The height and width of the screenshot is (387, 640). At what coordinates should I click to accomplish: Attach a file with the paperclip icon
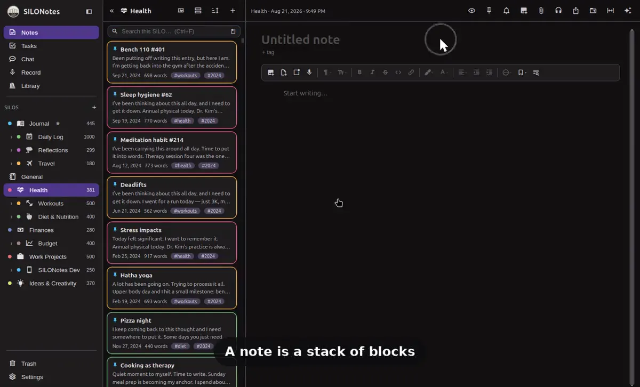541,11
